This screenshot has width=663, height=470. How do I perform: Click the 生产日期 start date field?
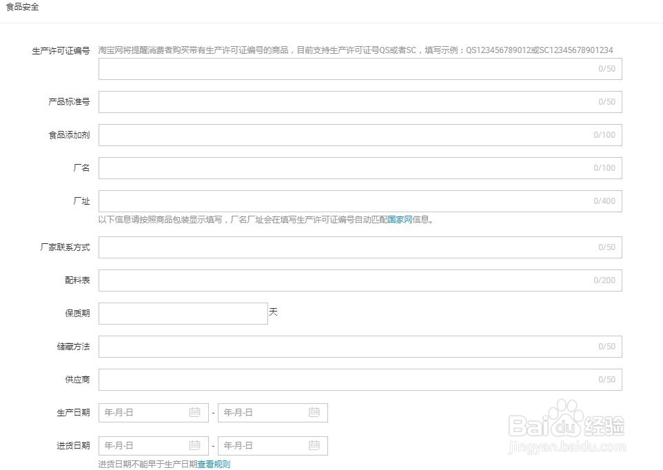pyautogui.click(x=154, y=413)
